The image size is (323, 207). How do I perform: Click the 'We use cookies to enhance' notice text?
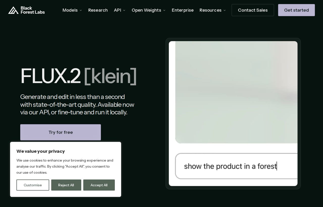click(x=65, y=166)
